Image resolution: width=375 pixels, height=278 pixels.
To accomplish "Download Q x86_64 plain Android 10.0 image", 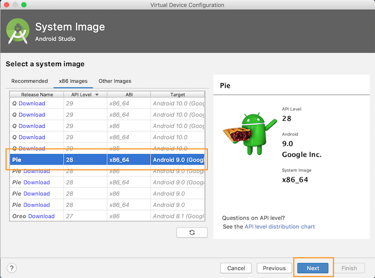I will 32,137.
